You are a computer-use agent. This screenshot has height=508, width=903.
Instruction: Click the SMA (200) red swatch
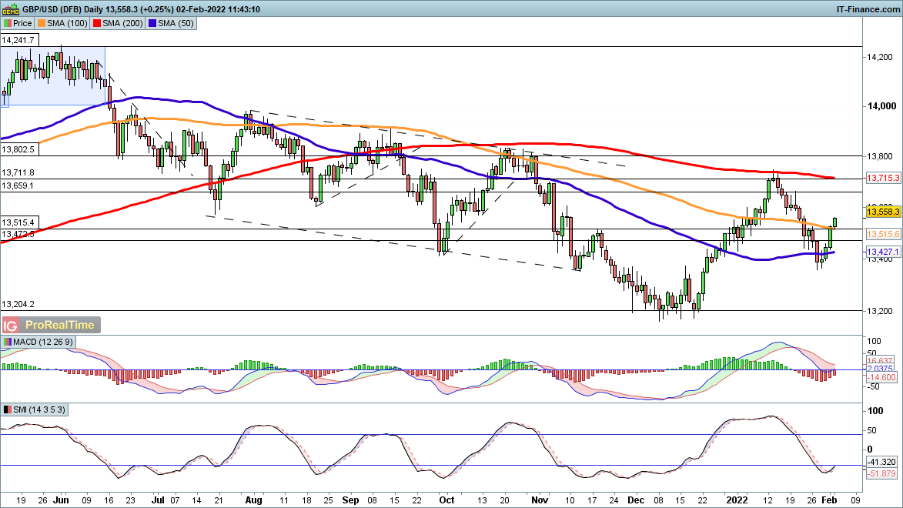tap(97, 24)
